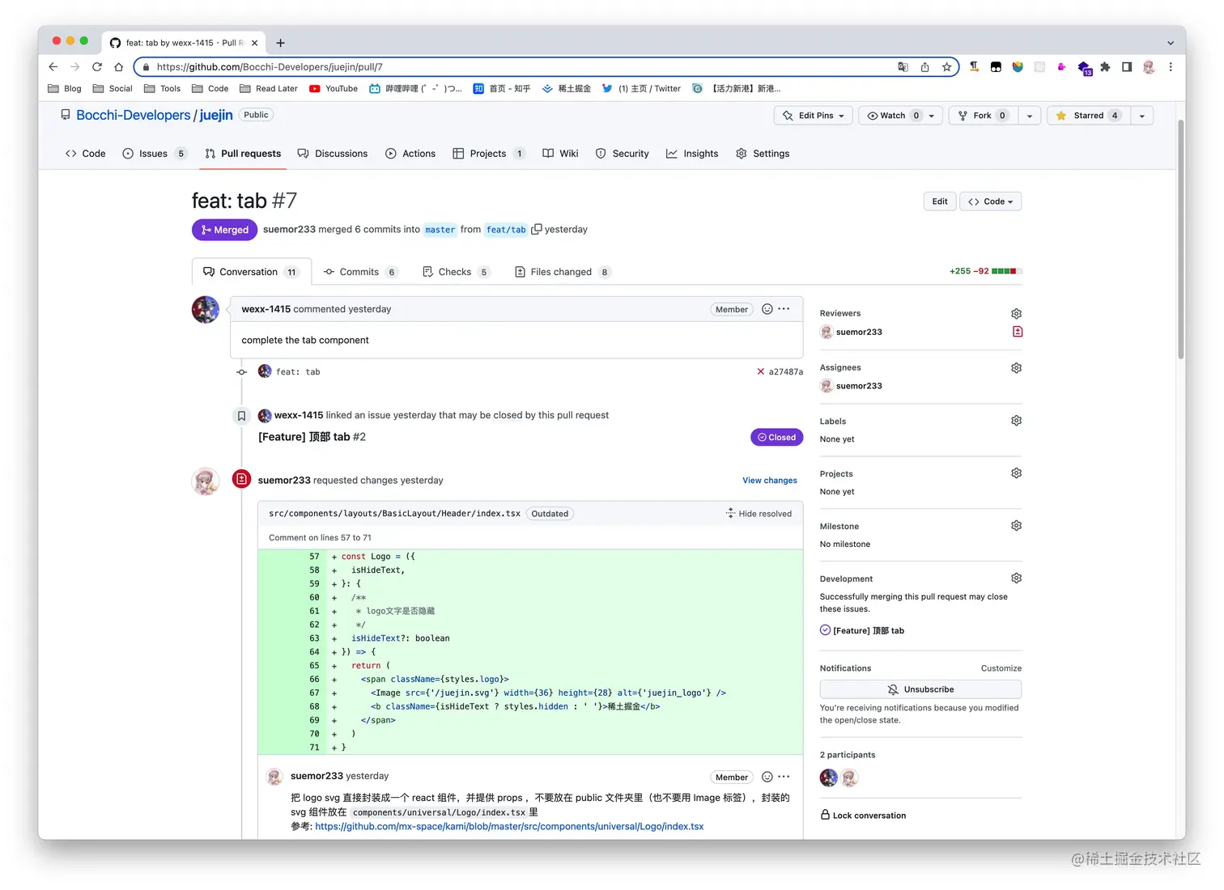Click wexx-1415's avatar beside the first comment
Viewport: 1224px width, 890px height.
click(x=206, y=310)
